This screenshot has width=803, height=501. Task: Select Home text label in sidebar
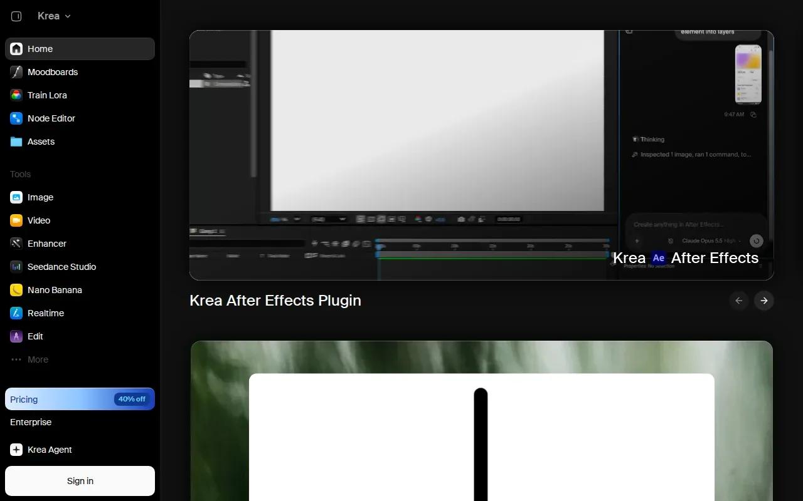40,49
